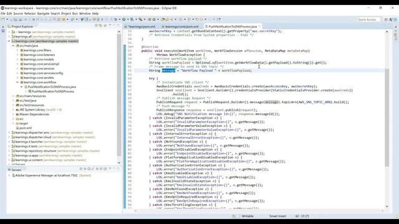Open the New dropdown arrow in toolbar
The width and height of the screenshot is (399, 224).
coord(7,19)
